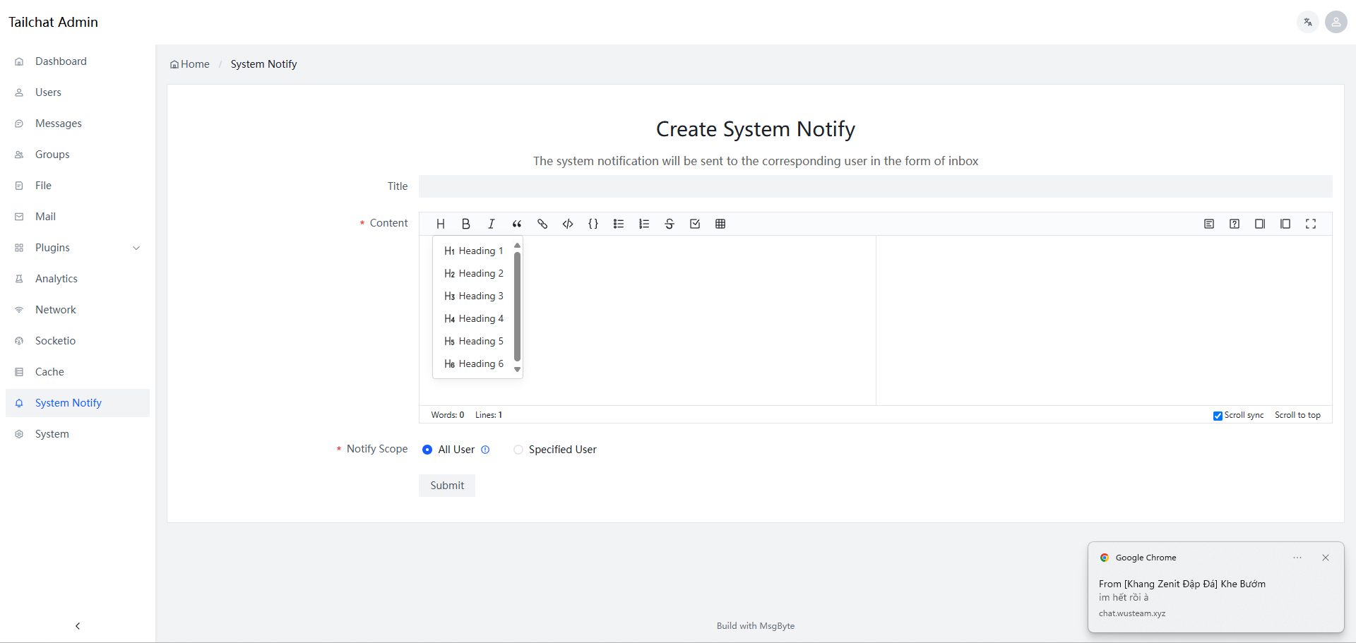
Task: Select Heading 3 from the heading list
Action: tap(480, 296)
